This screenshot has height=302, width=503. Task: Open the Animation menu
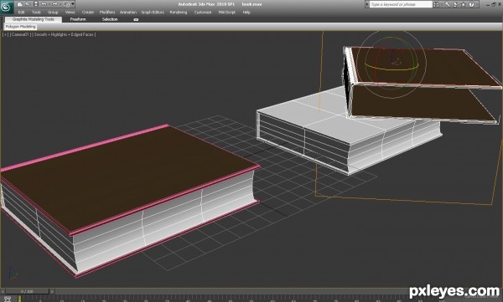128,13
